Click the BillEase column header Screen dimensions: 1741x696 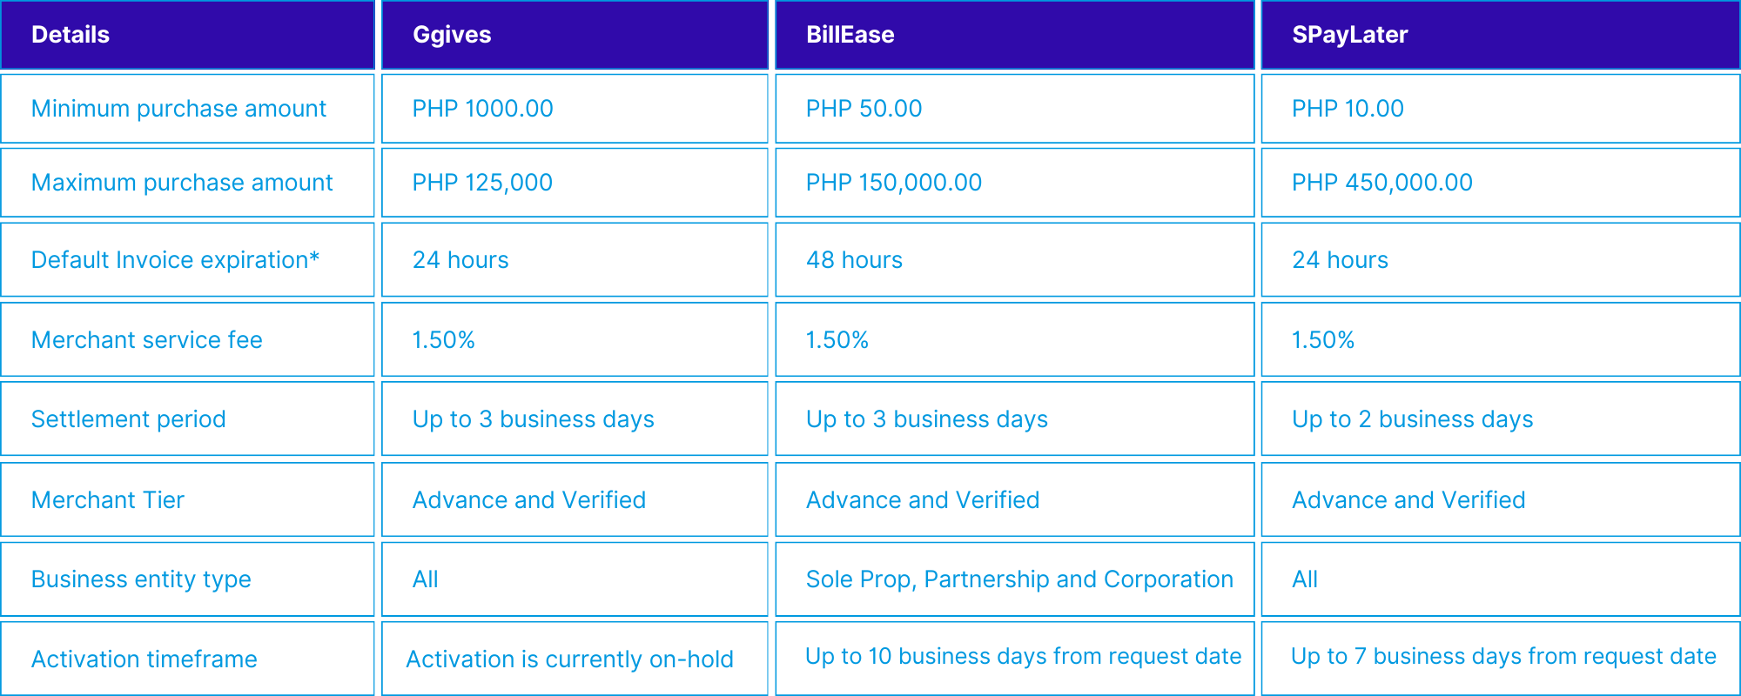coord(850,35)
